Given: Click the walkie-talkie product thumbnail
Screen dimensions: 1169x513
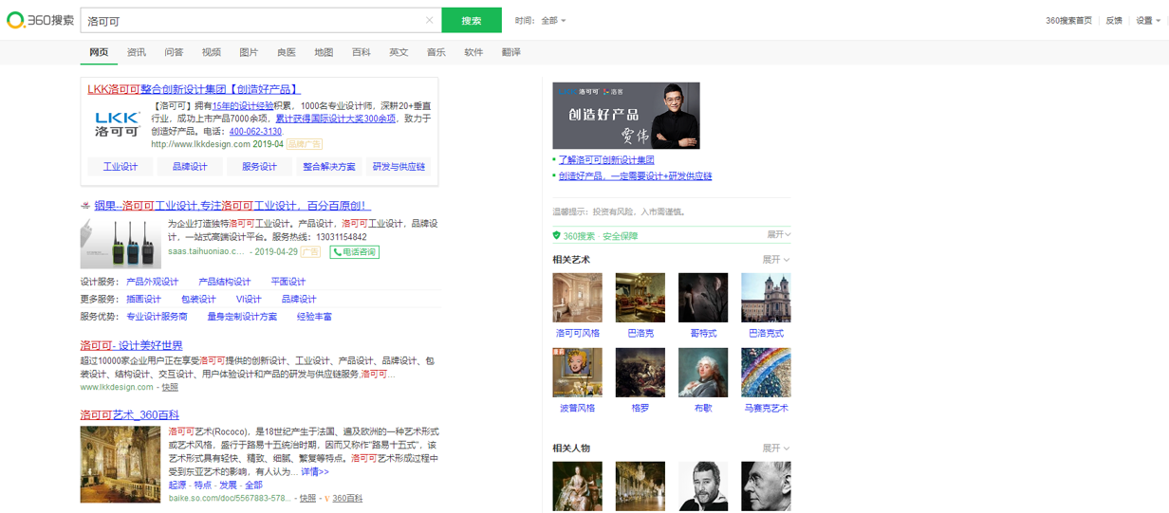Looking at the screenshot, I should click(x=121, y=243).
